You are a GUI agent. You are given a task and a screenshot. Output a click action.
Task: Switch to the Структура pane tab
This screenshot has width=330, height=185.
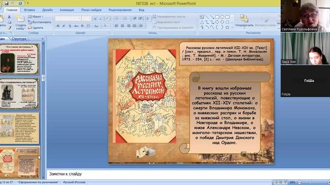pos(19,39)
